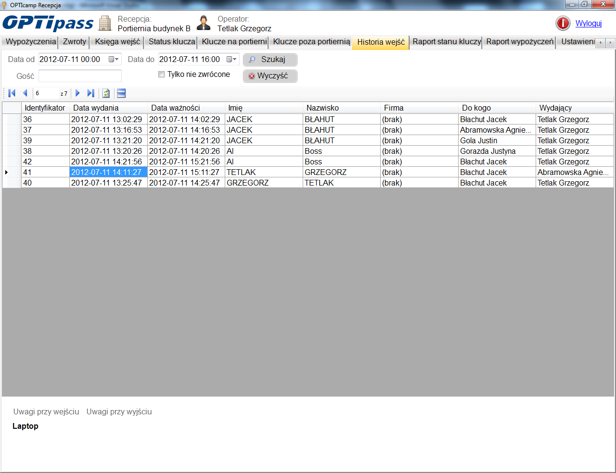This screenshot has width=616, height=473.
Task: Sort by Firma column header
Action: [419, 108]
